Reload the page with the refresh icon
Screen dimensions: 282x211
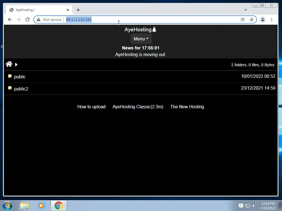coord(28,20)
